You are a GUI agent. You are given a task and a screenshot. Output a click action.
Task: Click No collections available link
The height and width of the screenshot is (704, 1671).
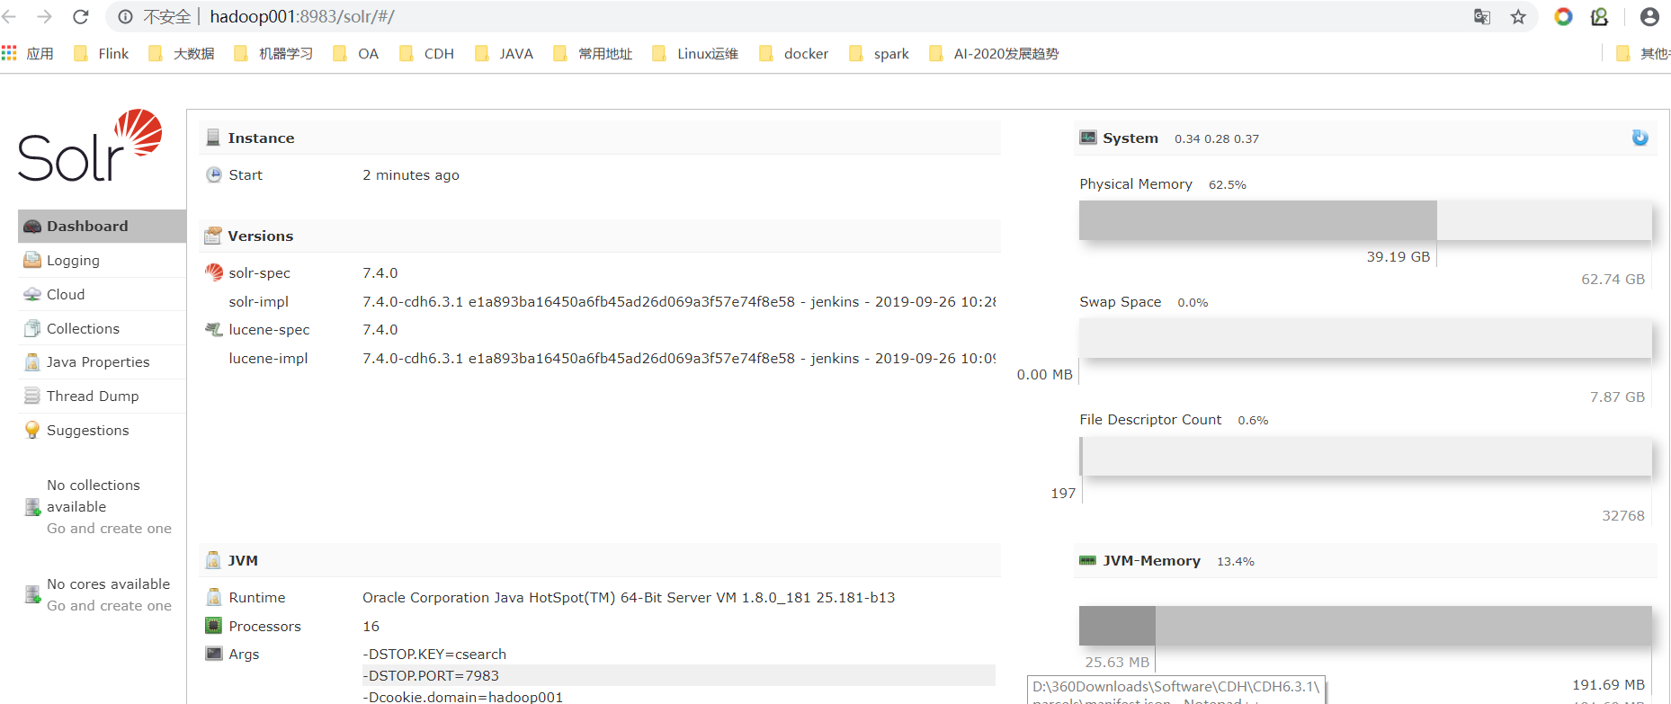coord(94,496)
